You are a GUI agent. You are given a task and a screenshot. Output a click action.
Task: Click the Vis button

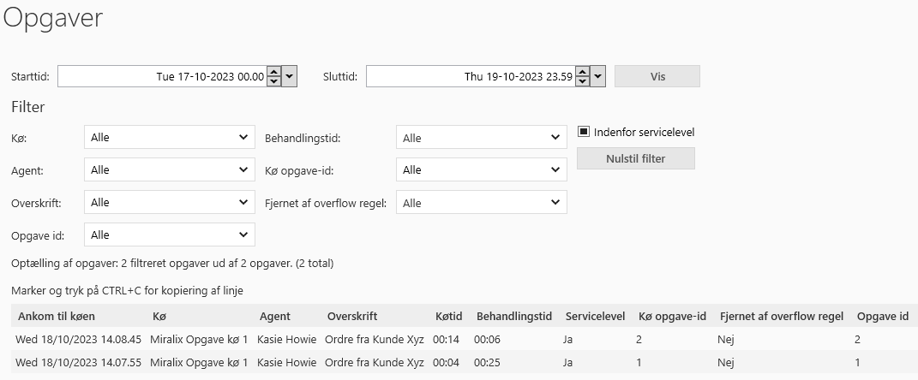click(x=657, y=76)
